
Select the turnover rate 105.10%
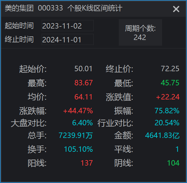click(x=78, y=149)
